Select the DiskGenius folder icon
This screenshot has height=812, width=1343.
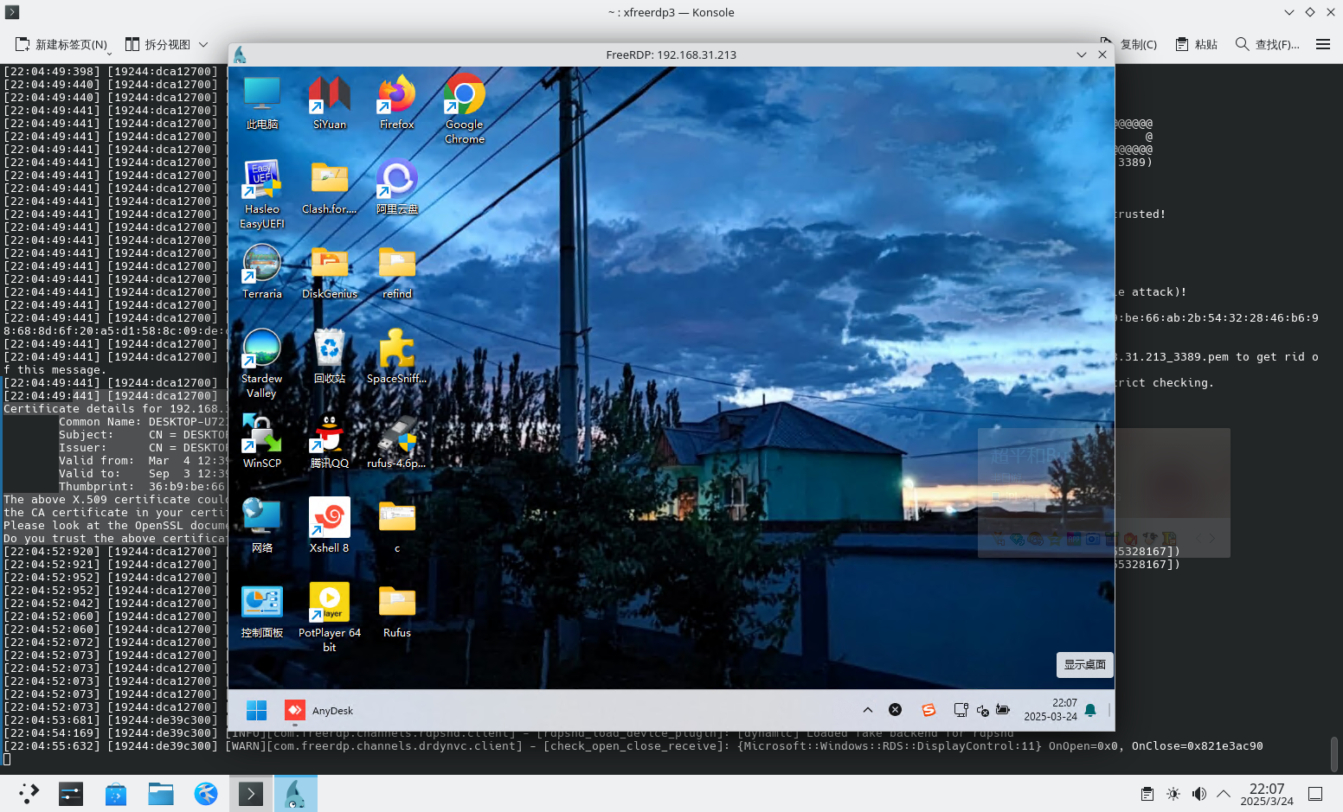click(330, 272)
